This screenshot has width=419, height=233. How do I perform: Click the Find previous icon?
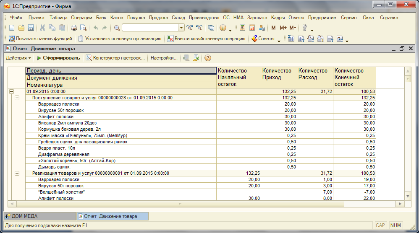pyautogui.click(x=199, y=28)
